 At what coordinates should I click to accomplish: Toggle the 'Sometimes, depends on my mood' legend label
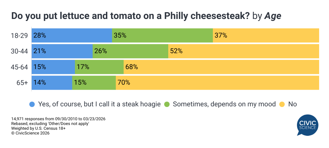pyautogui.click(x=224, y=104)
